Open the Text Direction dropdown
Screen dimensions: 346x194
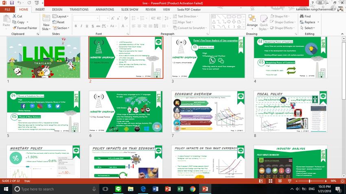185,16
